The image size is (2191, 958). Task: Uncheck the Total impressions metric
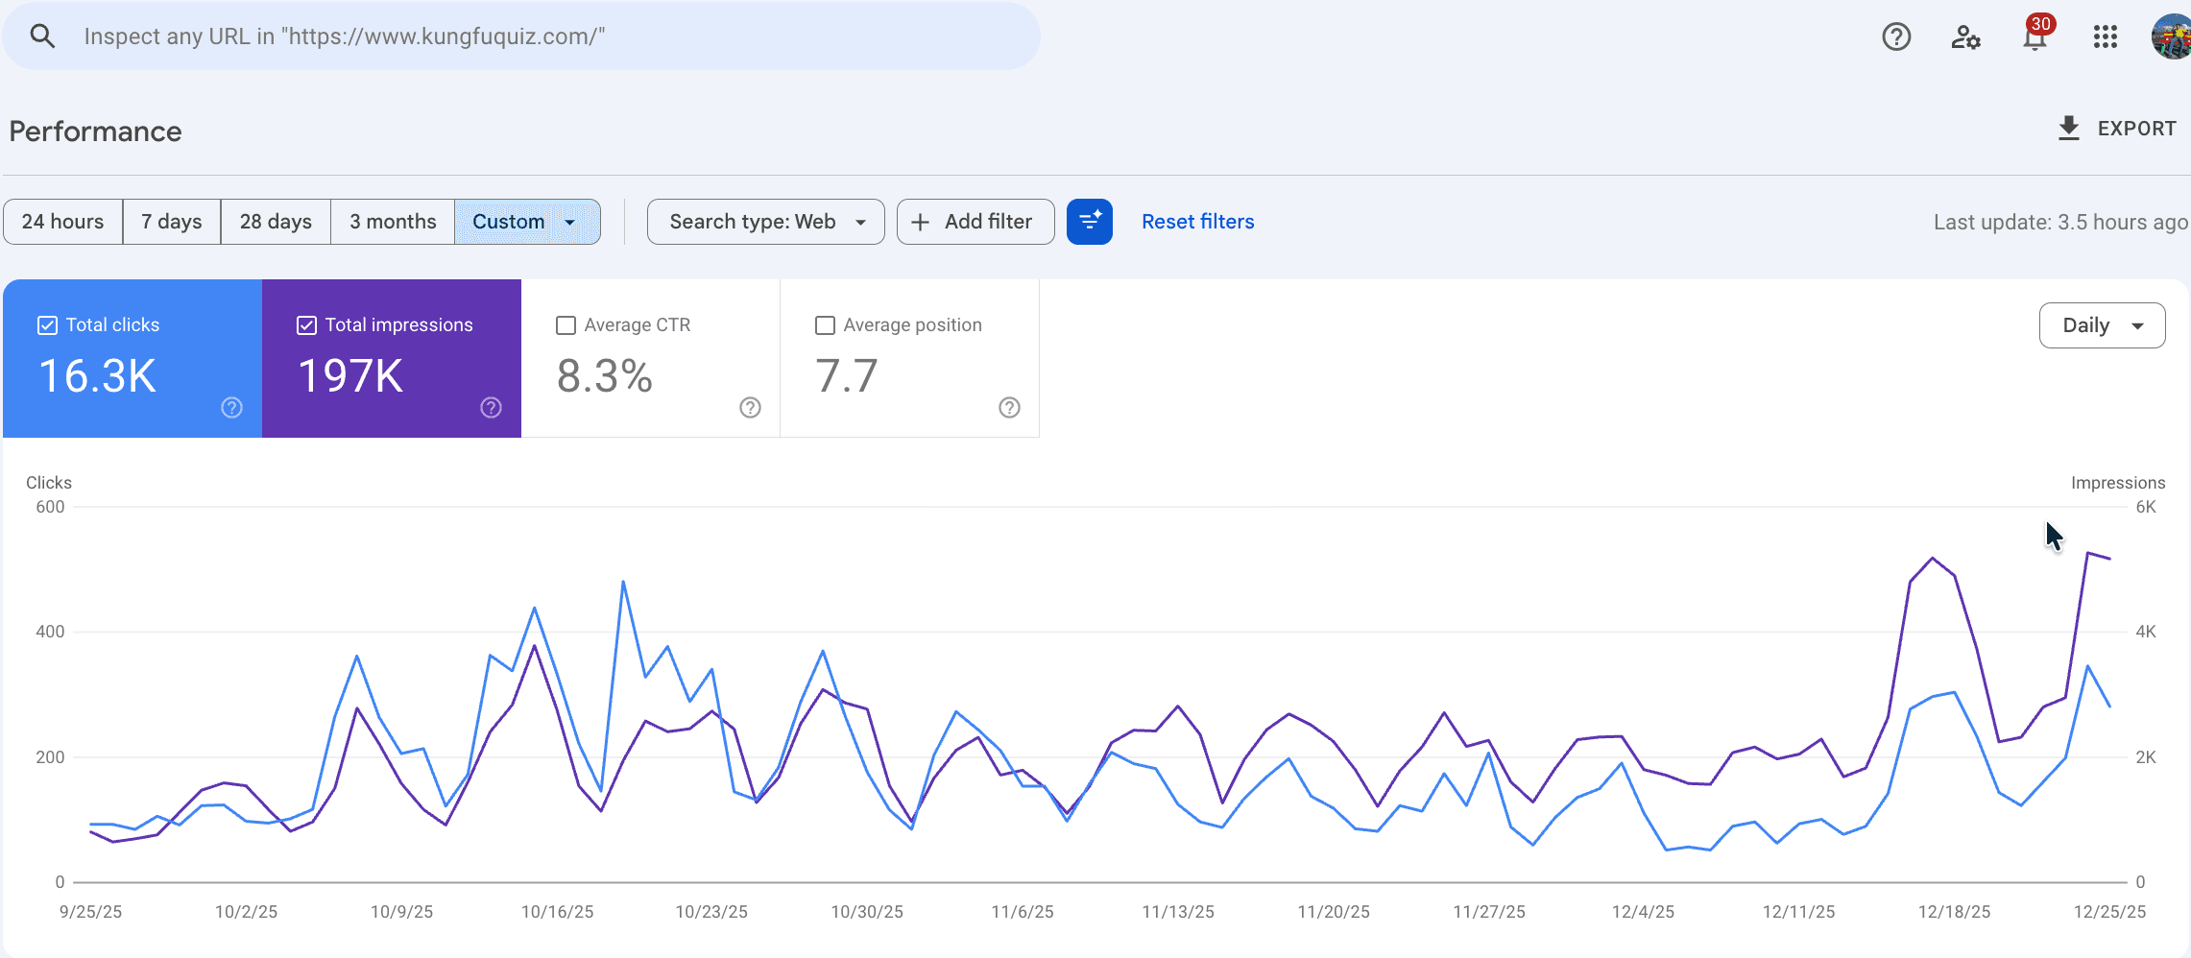click(306, 324)
